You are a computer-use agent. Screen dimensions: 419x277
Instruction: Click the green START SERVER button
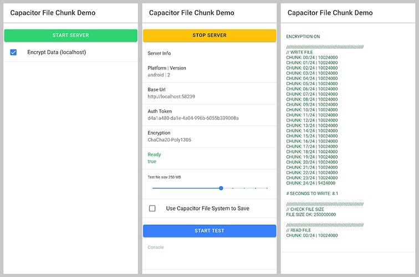click(70, 35)
